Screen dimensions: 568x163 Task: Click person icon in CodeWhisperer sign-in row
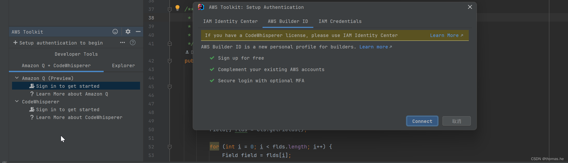pos(32,109)
